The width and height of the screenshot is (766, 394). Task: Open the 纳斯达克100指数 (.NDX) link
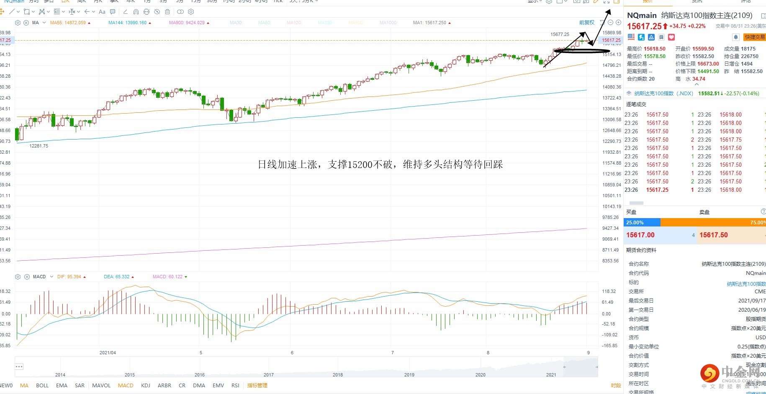click(664, 93)
